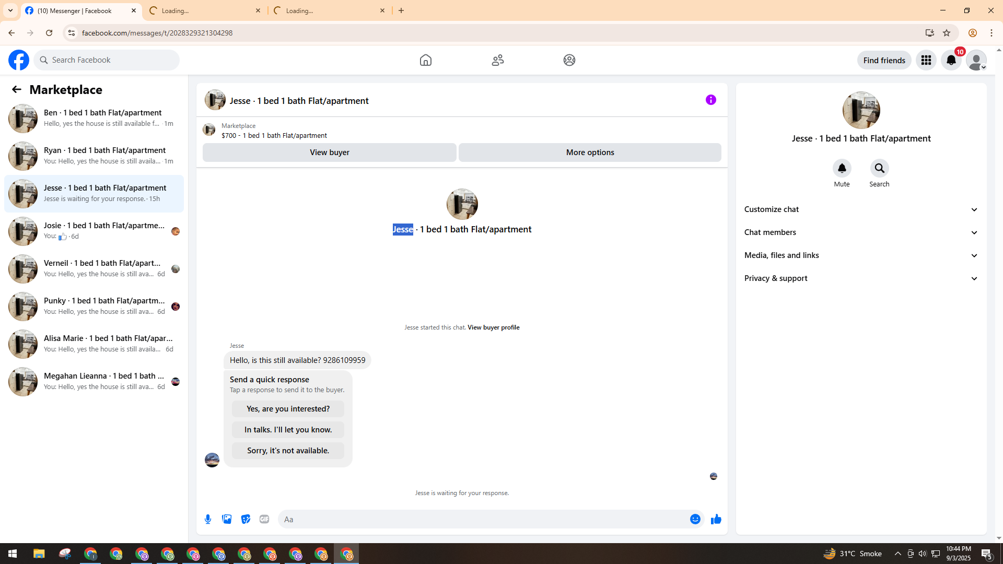Screen dimensions: 1003x564
Task: Navigate back with browser back arrow
Action: (x=11, y=33)
